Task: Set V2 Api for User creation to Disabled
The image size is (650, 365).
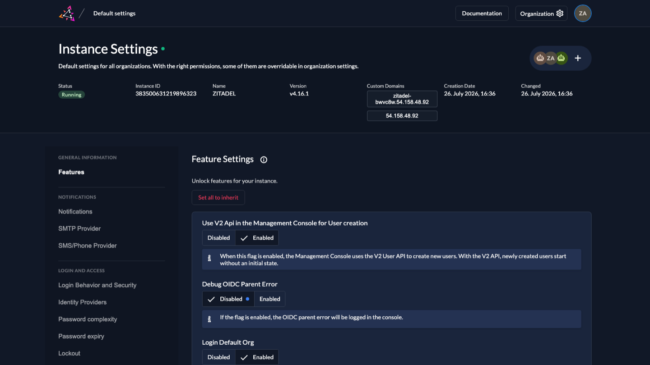Action: coord(219,238)
